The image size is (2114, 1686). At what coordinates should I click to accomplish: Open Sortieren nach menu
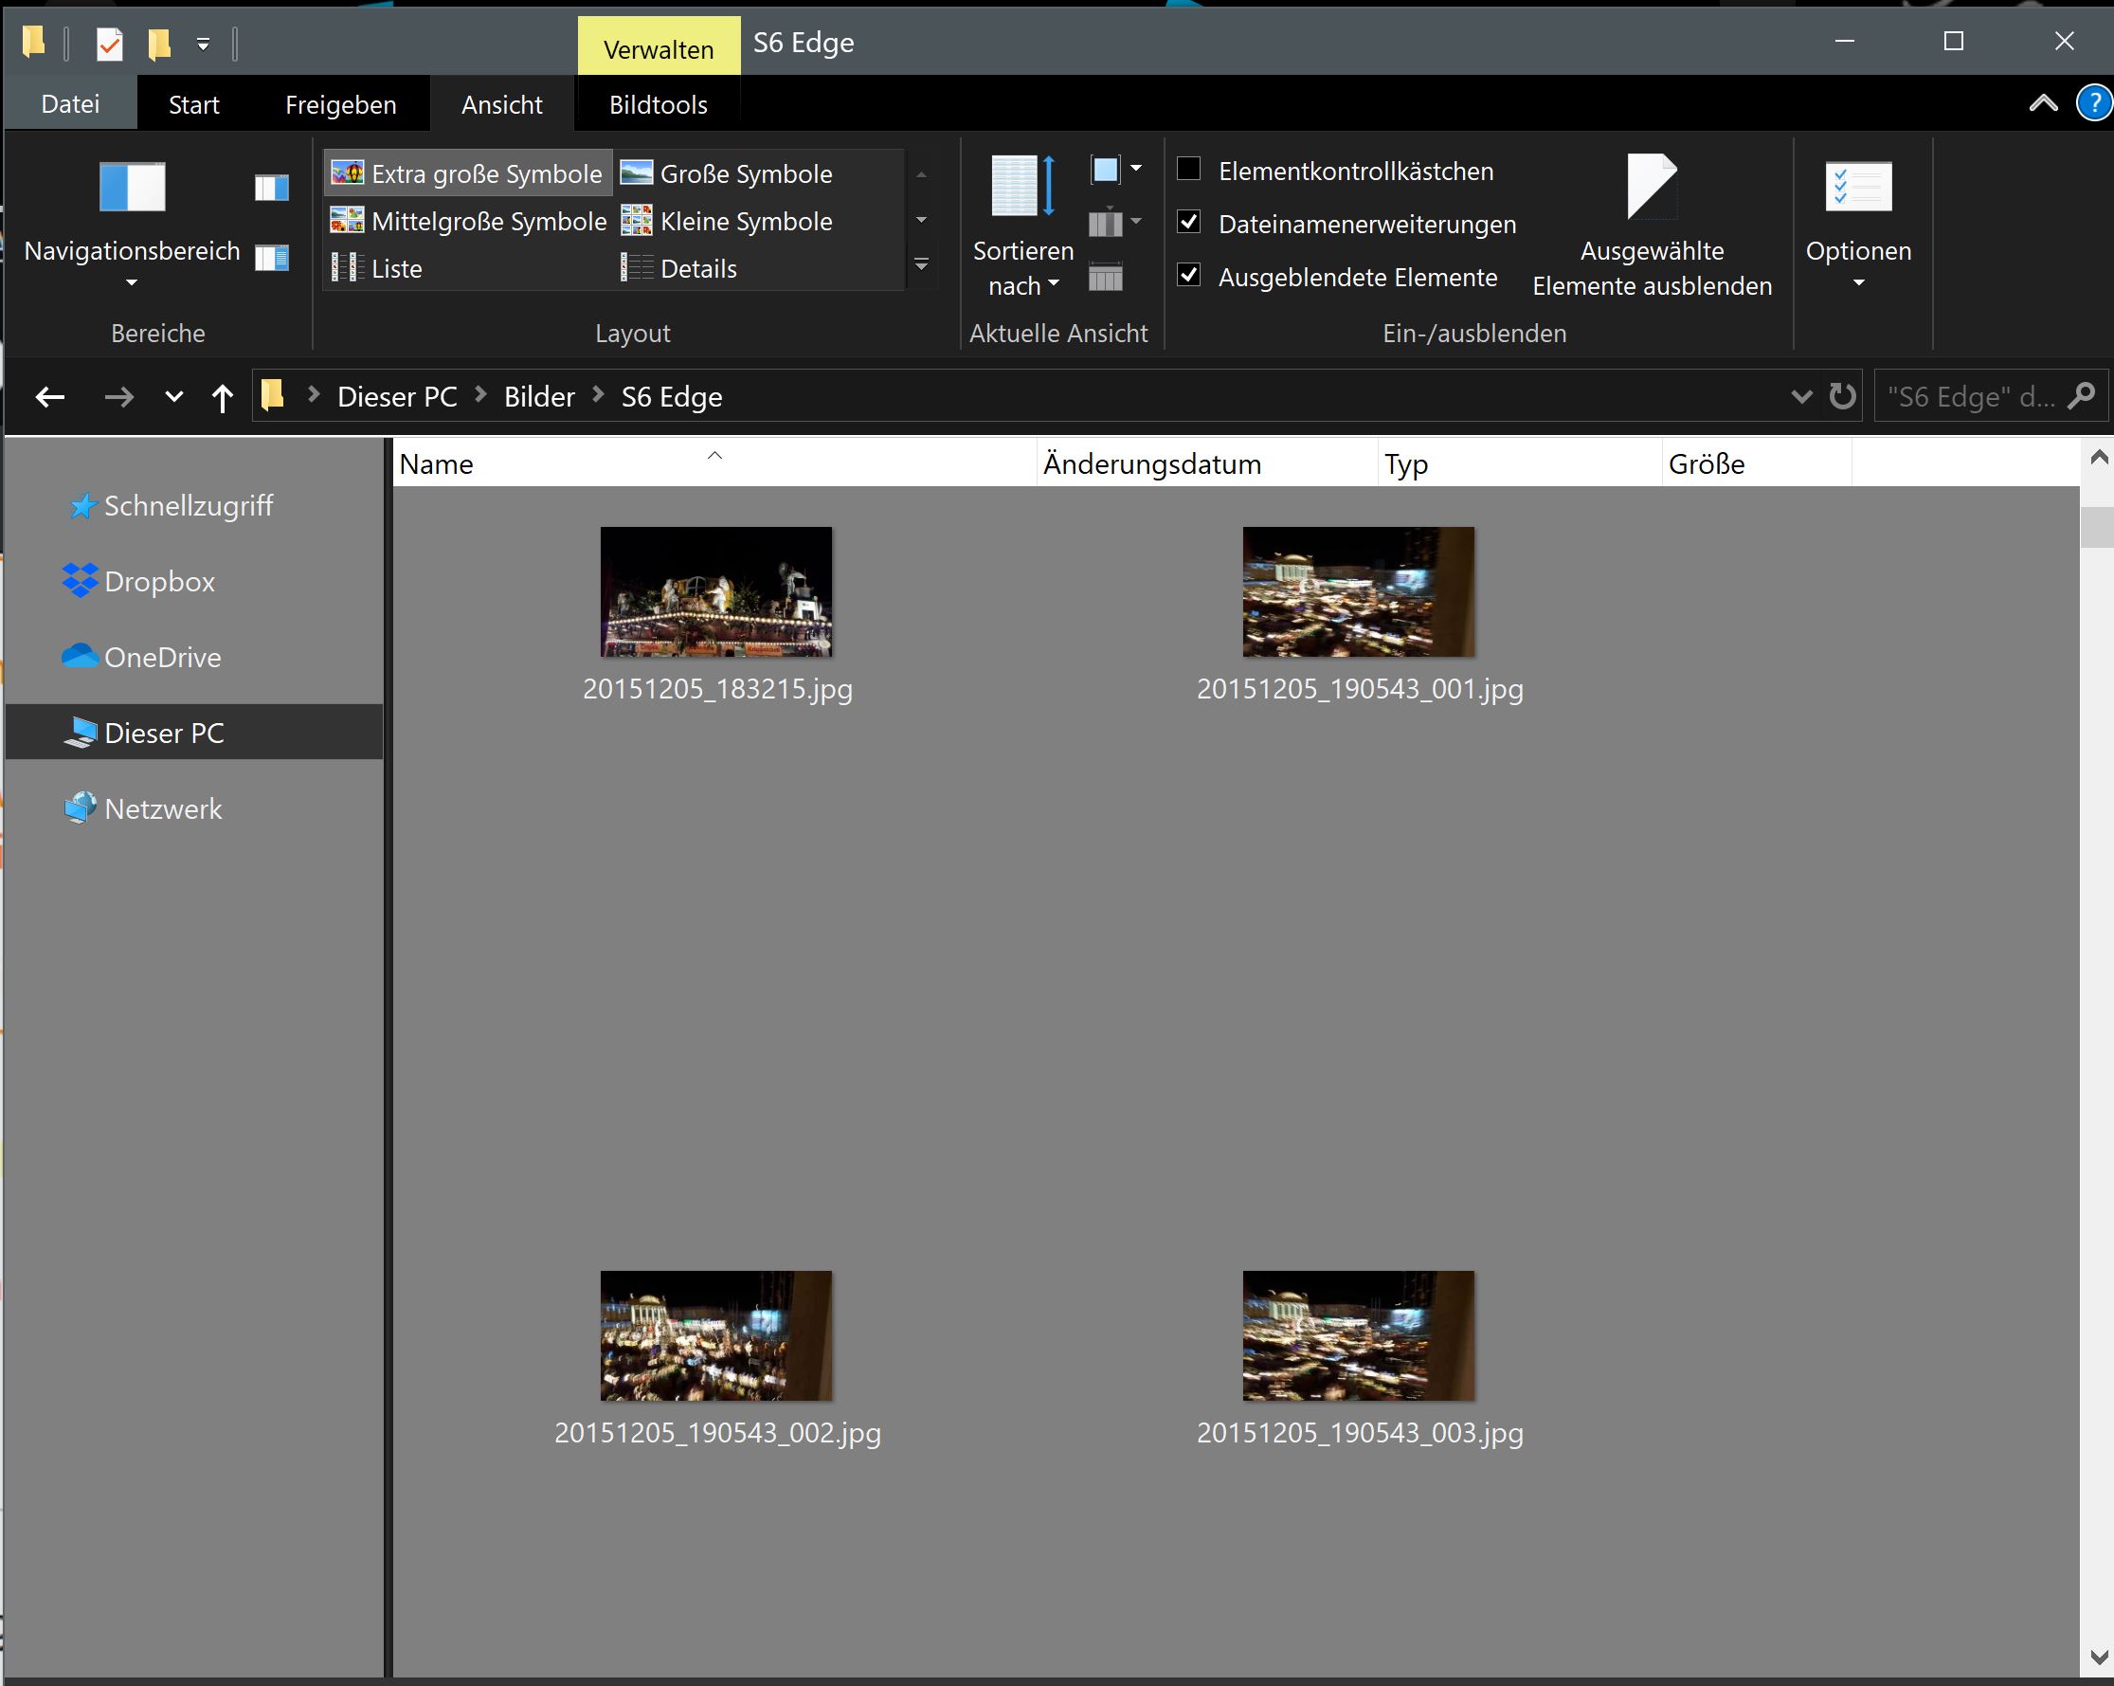[x=1021, y=226]
